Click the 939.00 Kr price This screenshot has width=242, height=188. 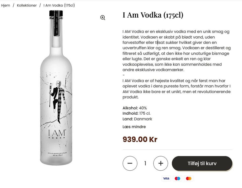coord(140,139)
